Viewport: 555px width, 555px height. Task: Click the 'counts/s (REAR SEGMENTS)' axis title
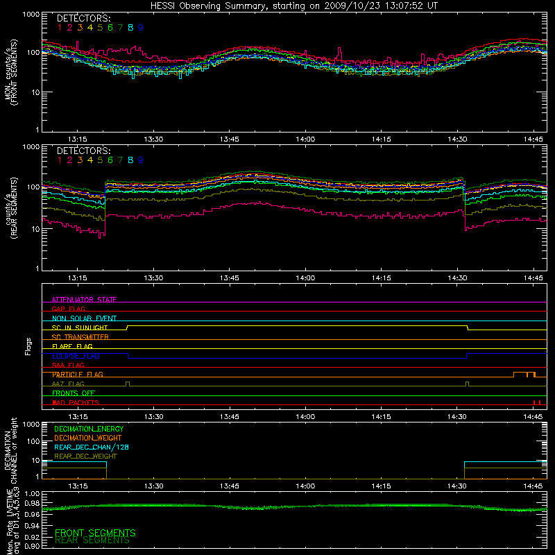pyautogui.click(x=11, y=208)
